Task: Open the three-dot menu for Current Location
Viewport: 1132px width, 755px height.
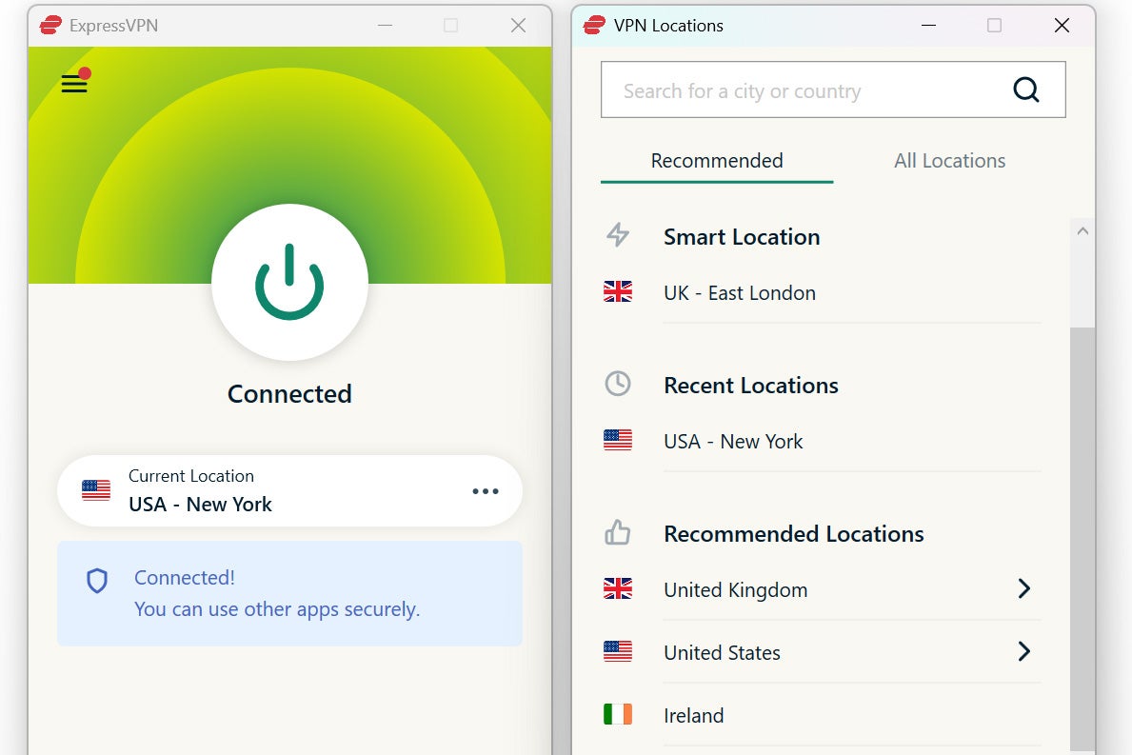Action: [485, 491]
